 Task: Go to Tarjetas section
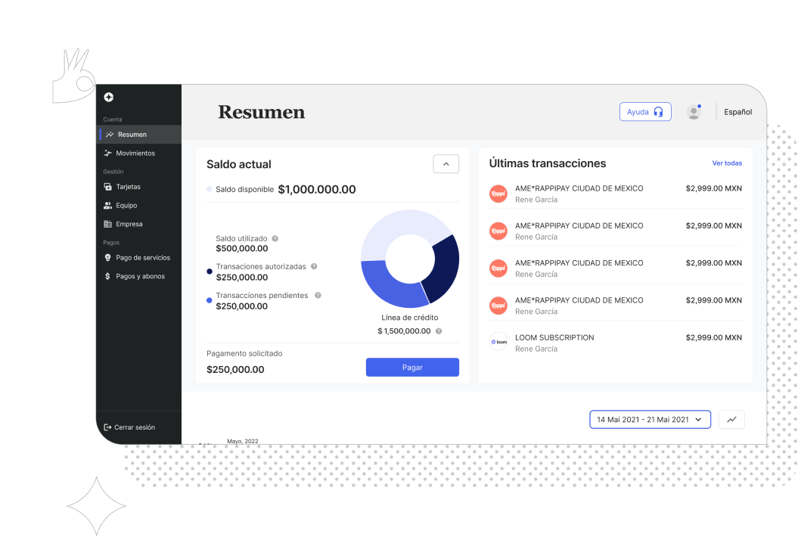(128, 187)
